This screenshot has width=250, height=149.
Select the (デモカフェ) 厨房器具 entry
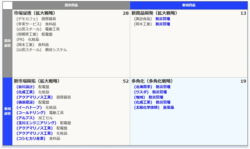[x=36, y=19]
